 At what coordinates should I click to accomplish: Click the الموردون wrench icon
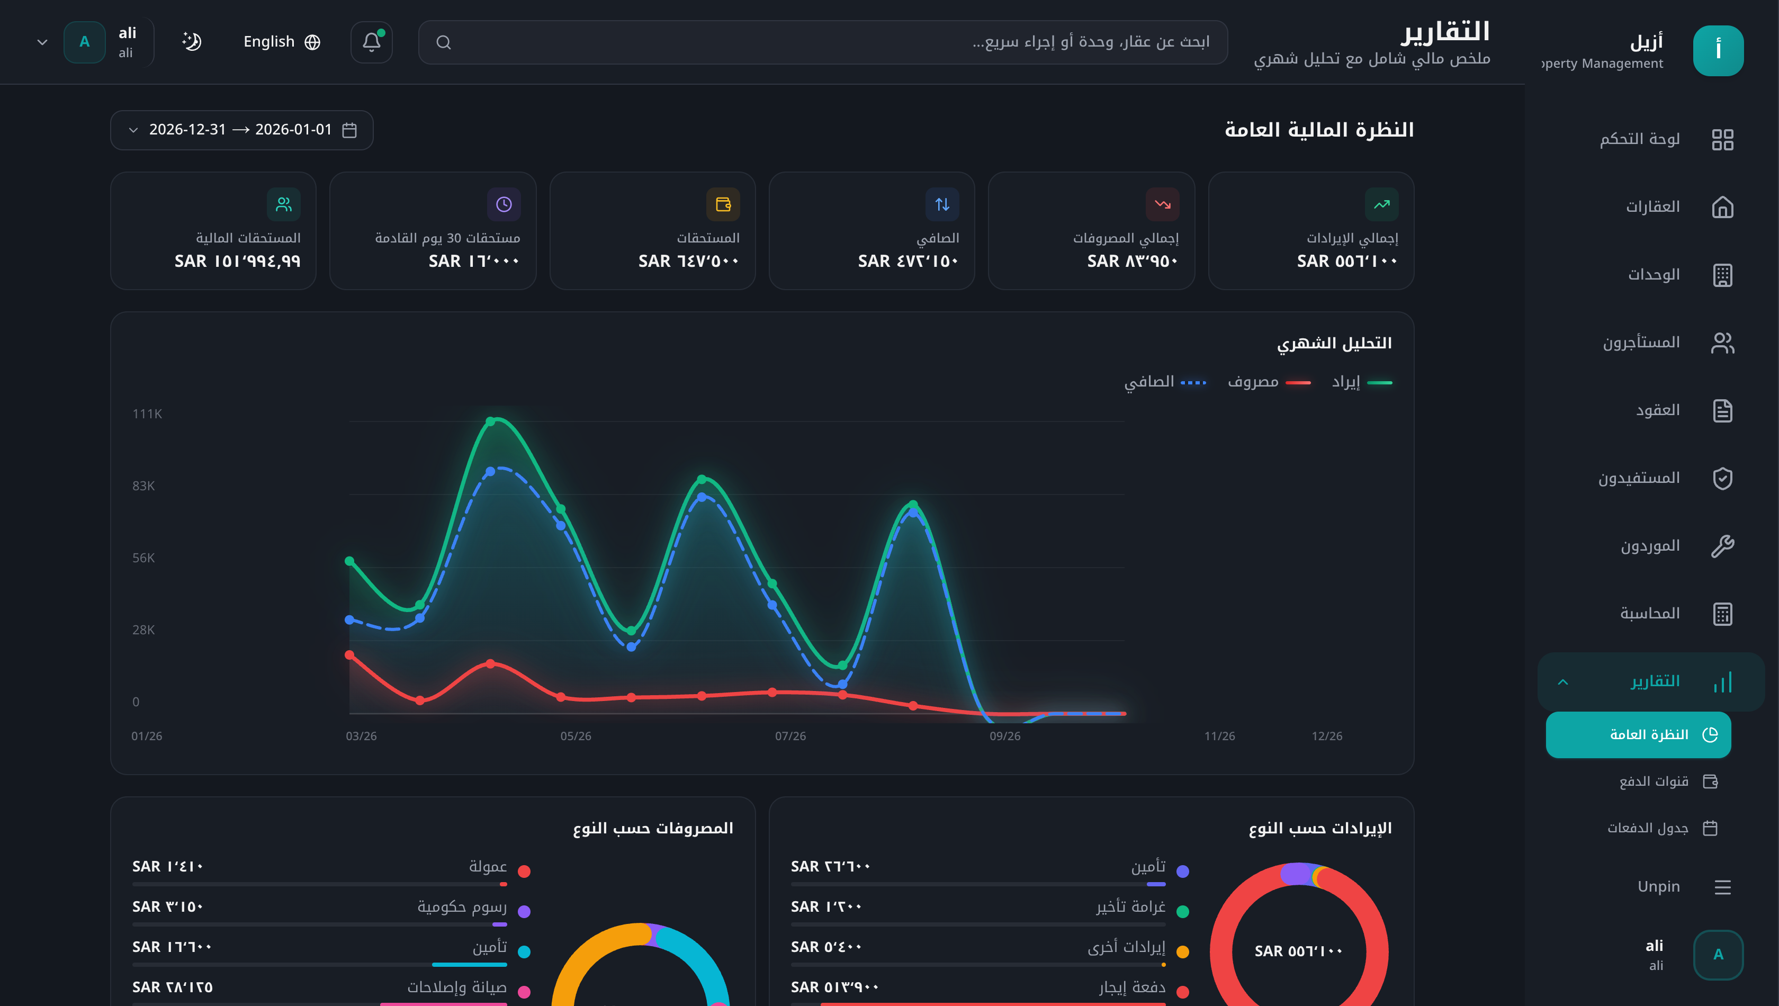point(1722,546)
